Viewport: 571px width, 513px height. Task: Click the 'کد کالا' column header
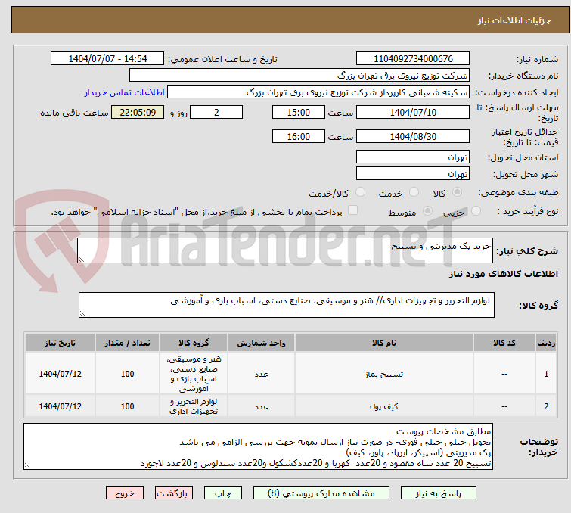click(504, 343)
